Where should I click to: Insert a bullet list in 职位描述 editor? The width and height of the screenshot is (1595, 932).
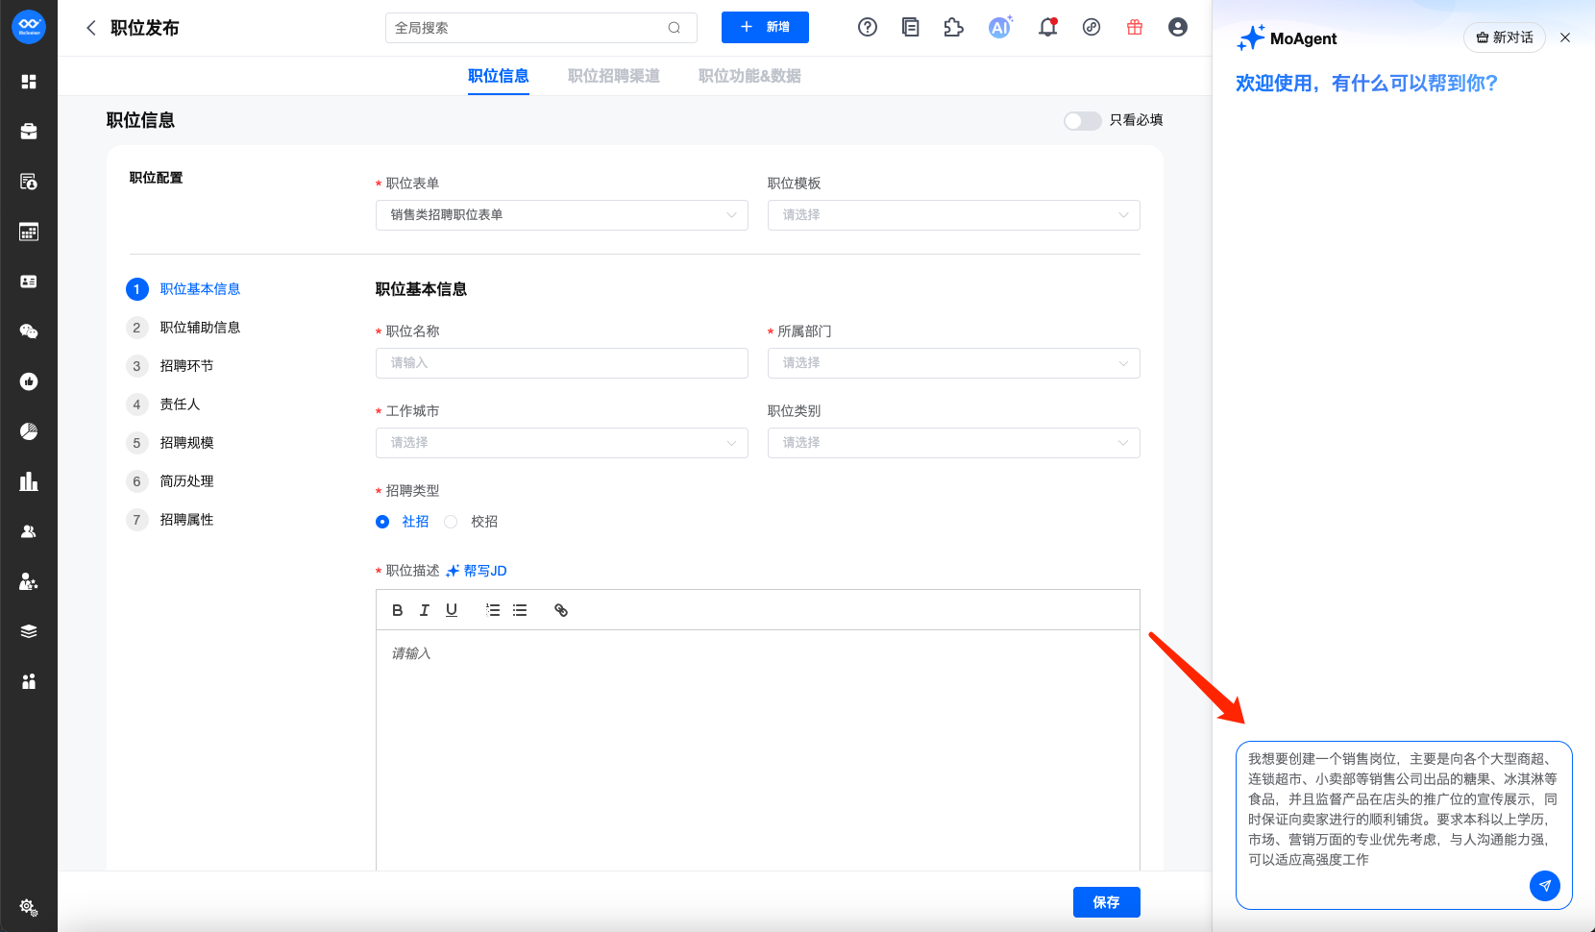click(x=520, y=610)
